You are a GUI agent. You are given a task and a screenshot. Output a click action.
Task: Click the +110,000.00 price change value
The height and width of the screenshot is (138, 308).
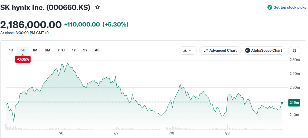coord(82,25)
